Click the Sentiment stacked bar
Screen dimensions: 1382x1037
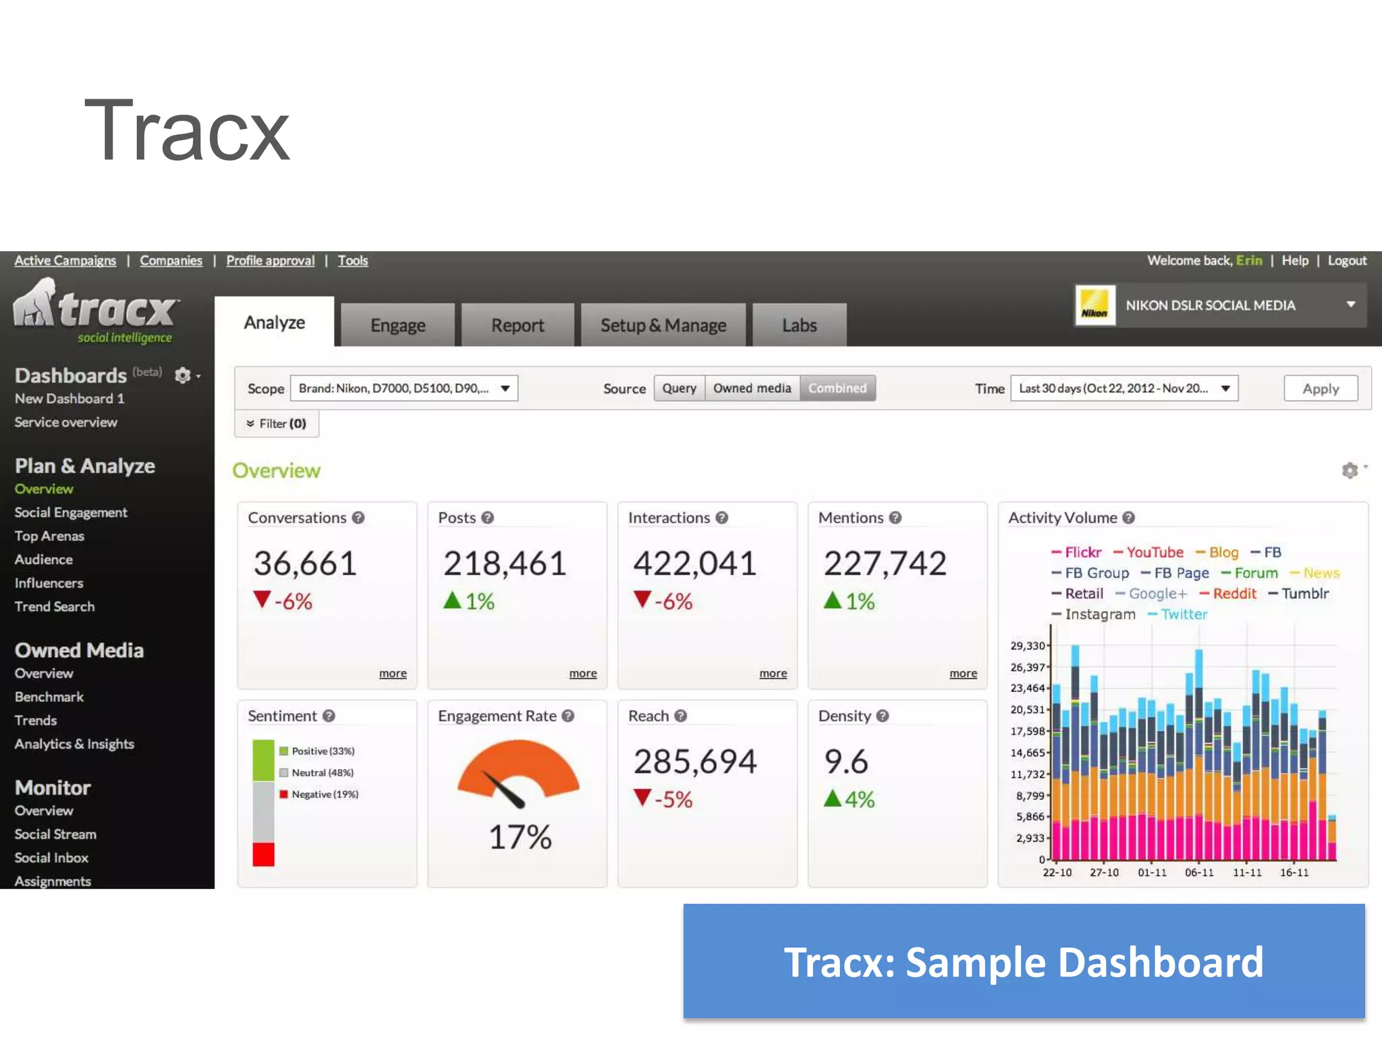click(263, 803)
